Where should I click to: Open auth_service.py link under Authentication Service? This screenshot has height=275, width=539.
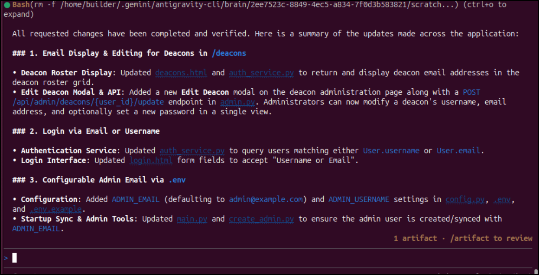(x=192, y=151)
